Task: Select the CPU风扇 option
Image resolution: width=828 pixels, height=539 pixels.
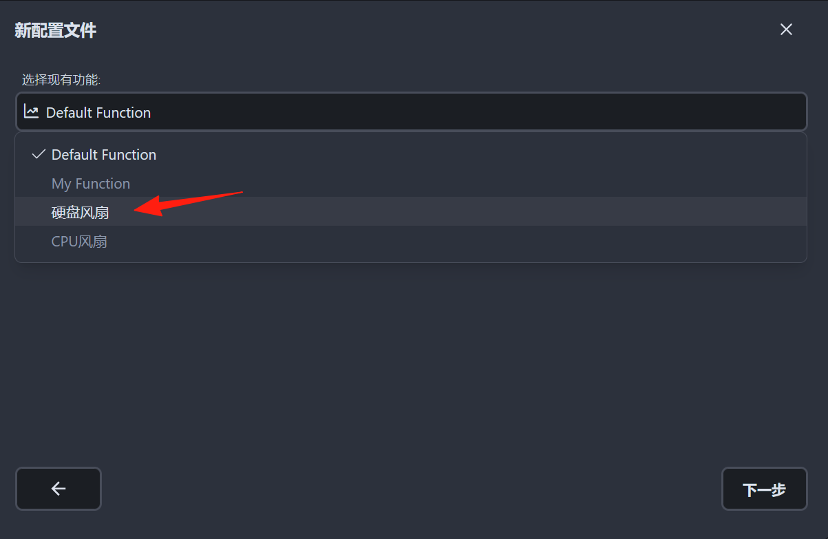Action: 411,241
